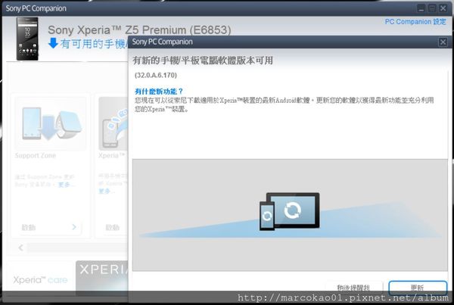This screenshot has width=454, height=305.
Task: Click the Support Zone tile image
Action: (x=51, y=123)
